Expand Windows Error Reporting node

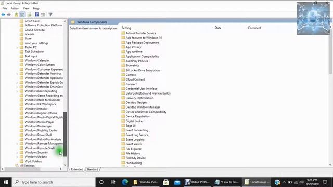(17, 91)
